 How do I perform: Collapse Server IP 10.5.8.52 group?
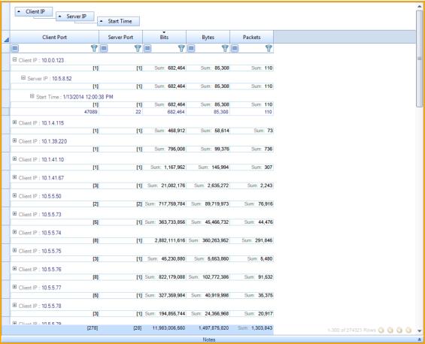[23, 78]
